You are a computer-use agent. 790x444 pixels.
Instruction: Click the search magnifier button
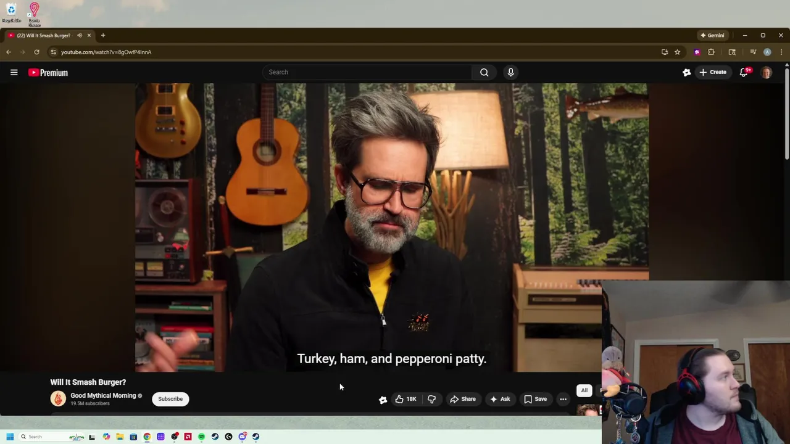(484, 72)
